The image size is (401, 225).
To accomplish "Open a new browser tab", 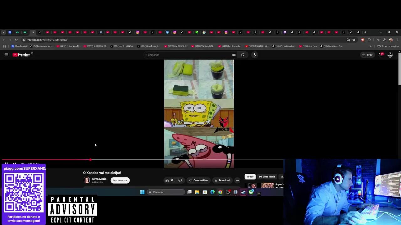I will pos(365,32).
